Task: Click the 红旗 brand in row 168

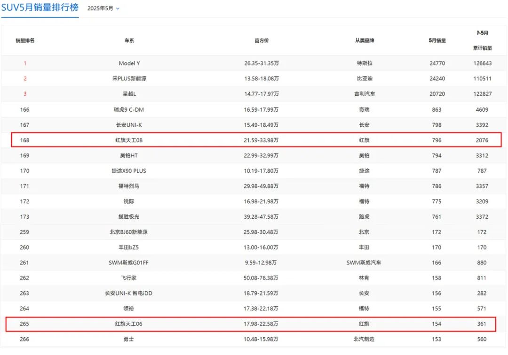Action: point(364,140)
